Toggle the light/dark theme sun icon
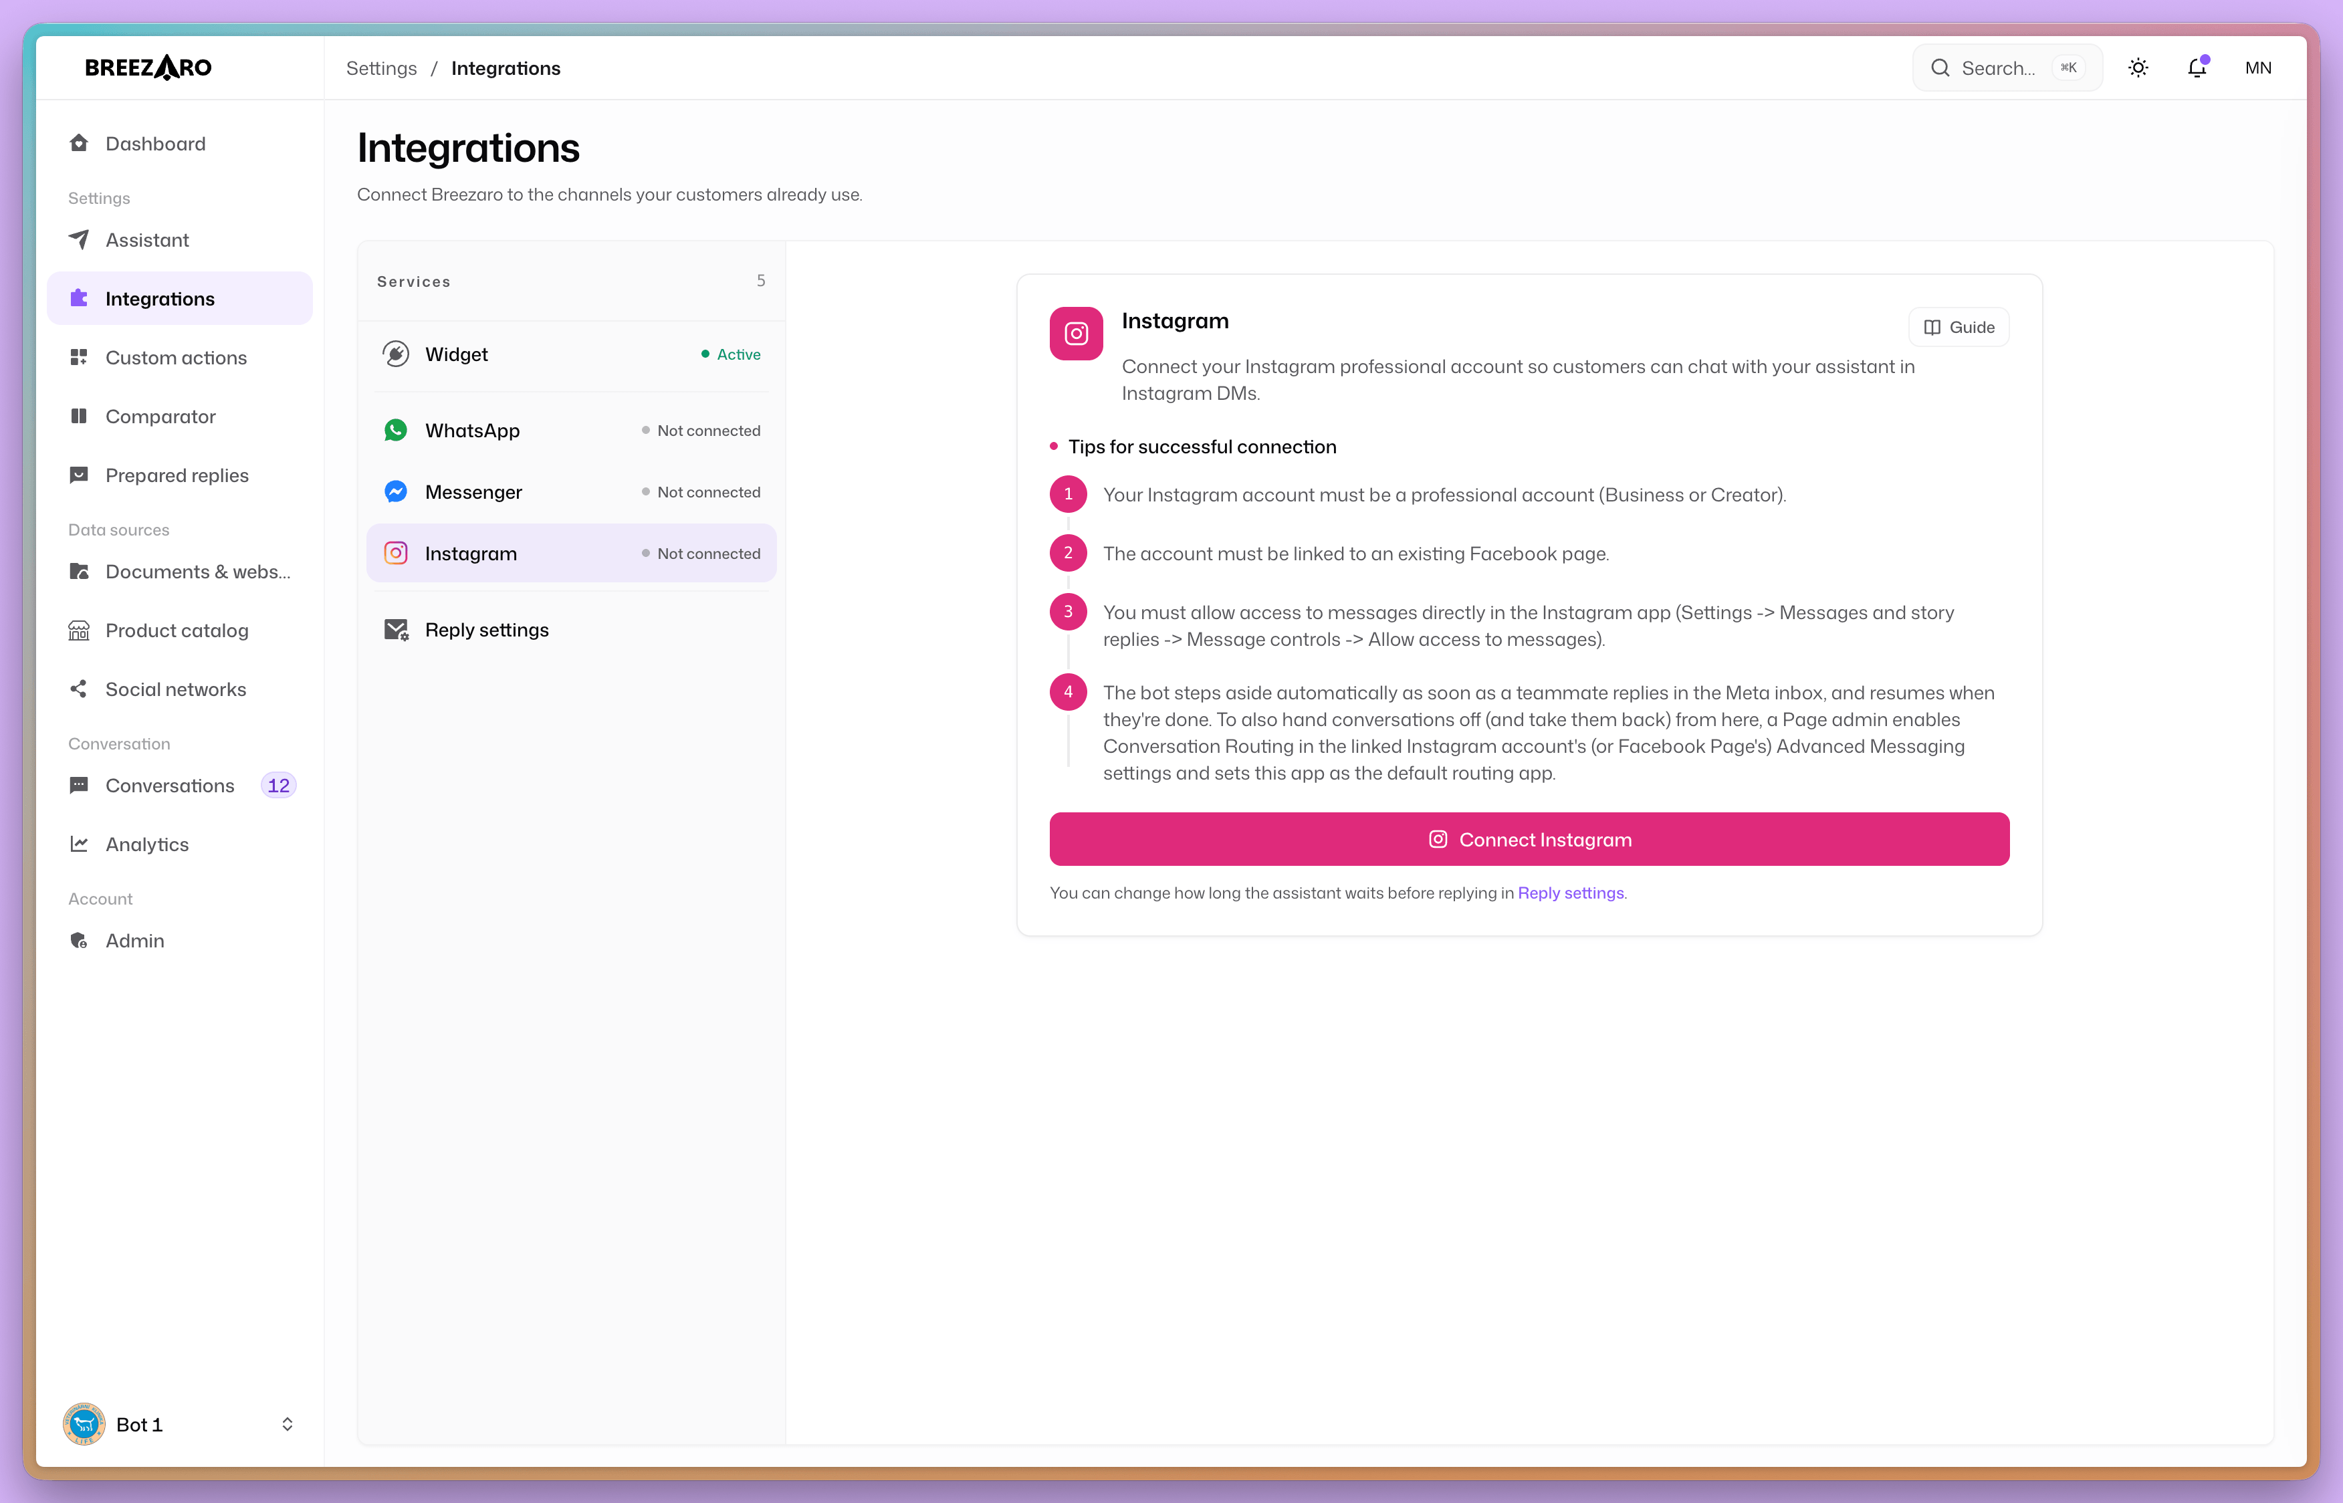 pyautogui.click(x=2137, y=68)
